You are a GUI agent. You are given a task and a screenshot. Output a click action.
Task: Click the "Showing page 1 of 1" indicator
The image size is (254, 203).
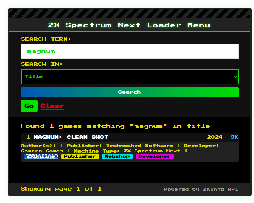point(61,189)
